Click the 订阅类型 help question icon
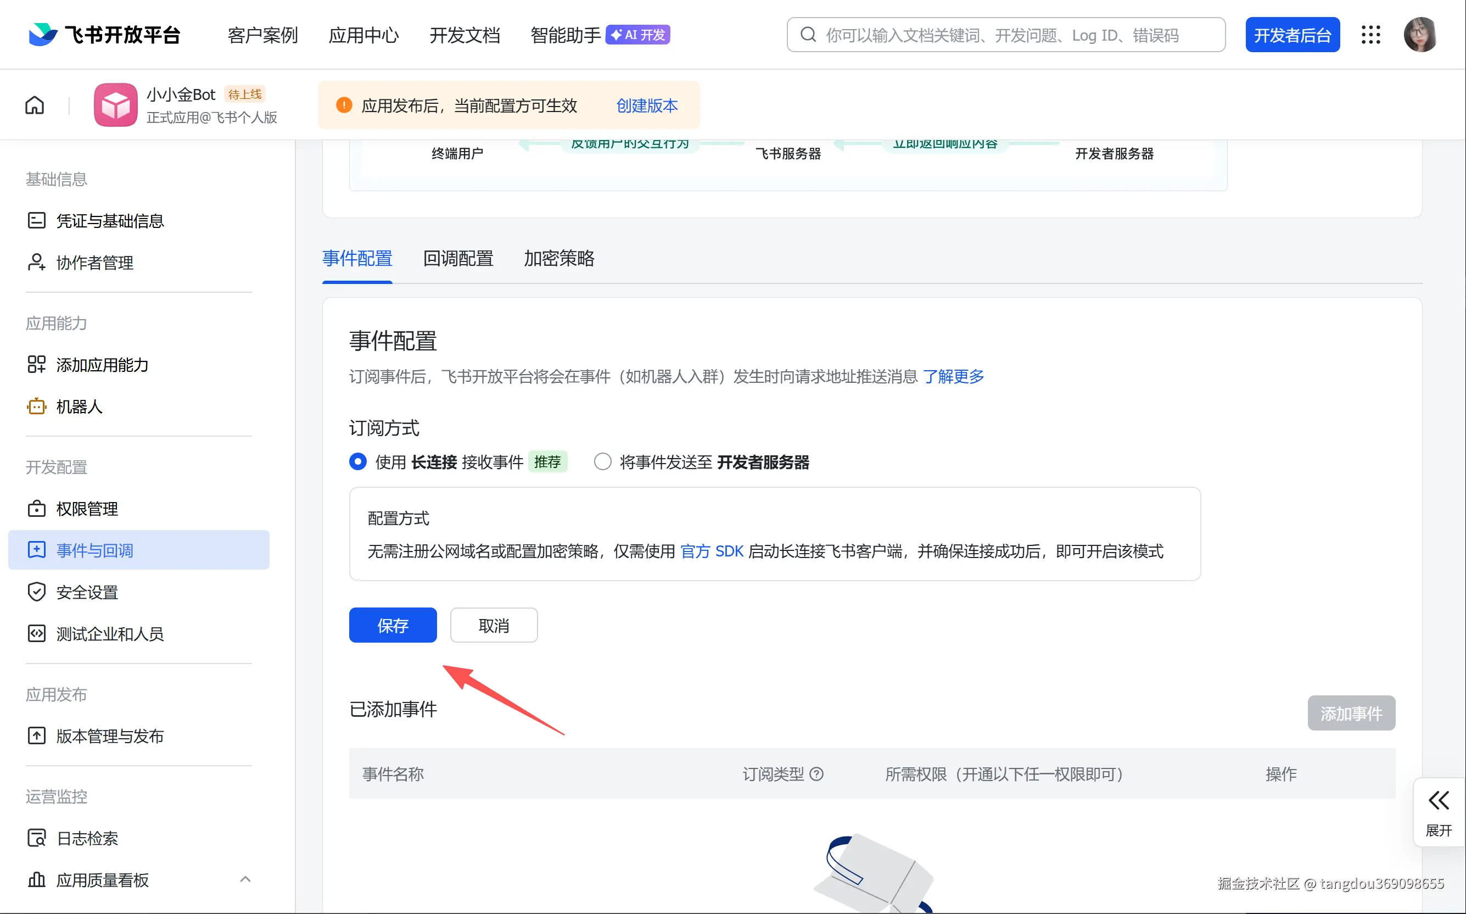 [x=816, y=774]
